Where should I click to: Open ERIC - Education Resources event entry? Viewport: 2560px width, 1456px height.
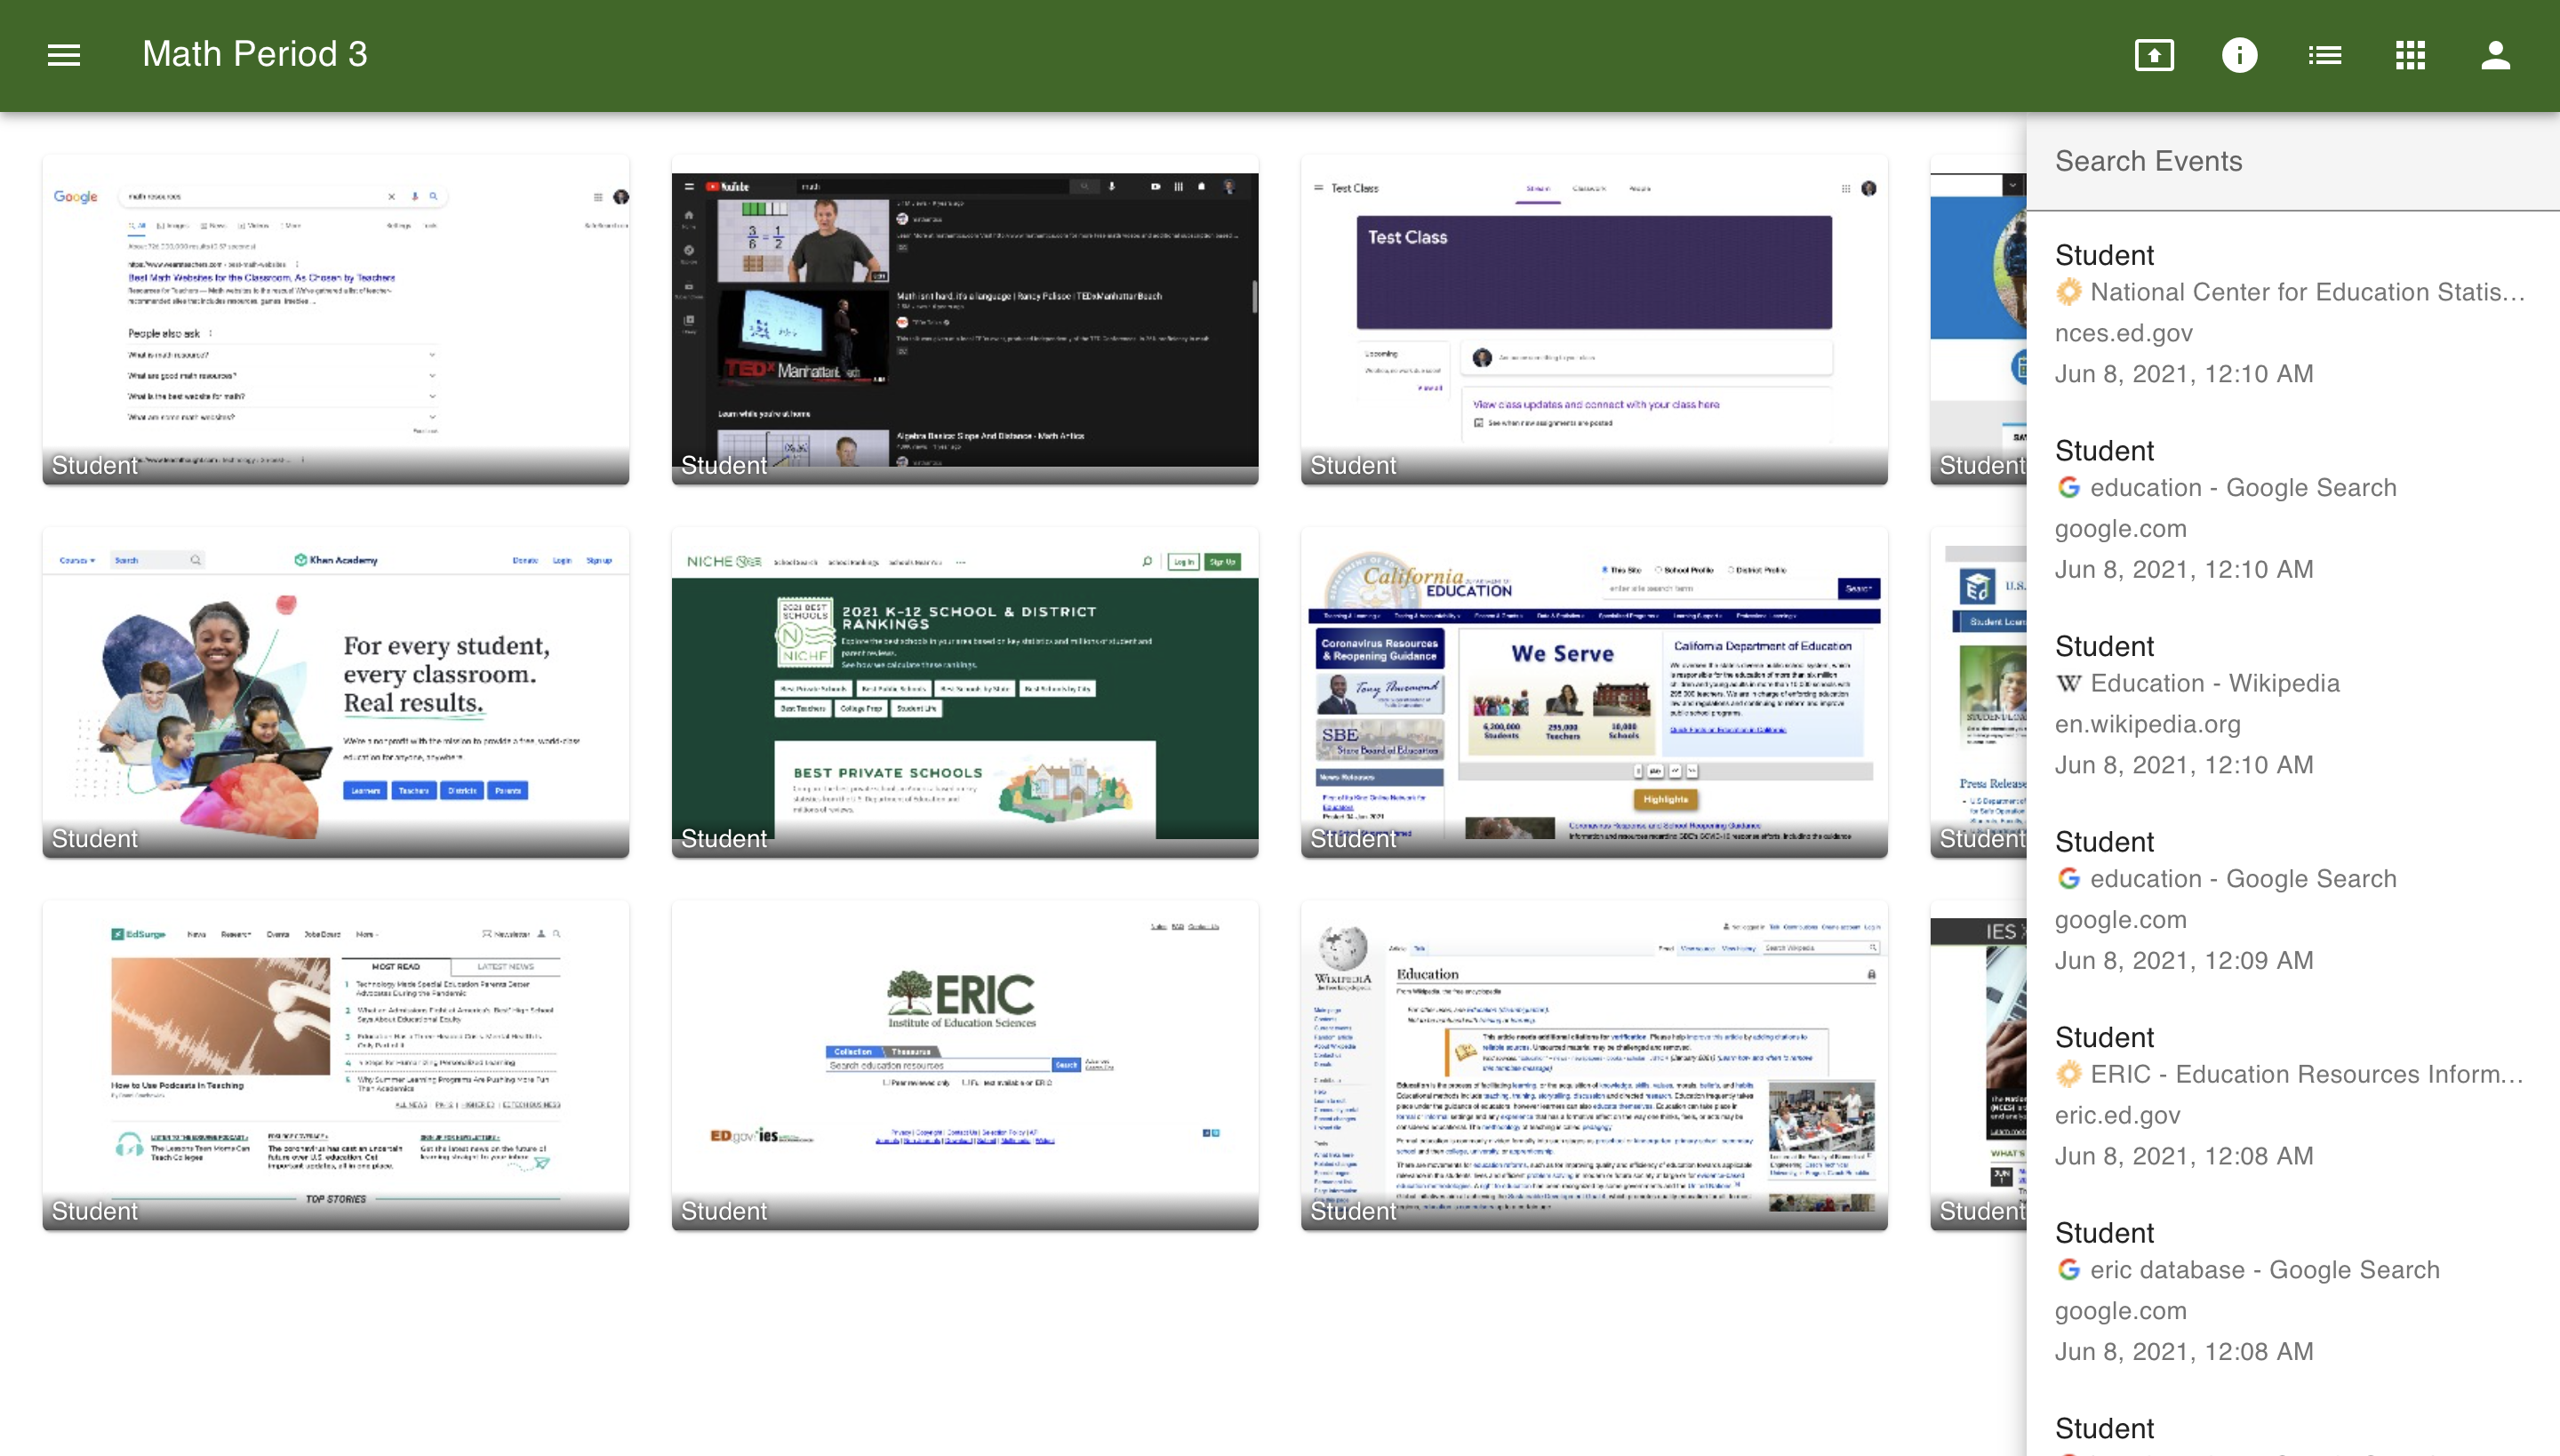(x=2292, y=1096)
